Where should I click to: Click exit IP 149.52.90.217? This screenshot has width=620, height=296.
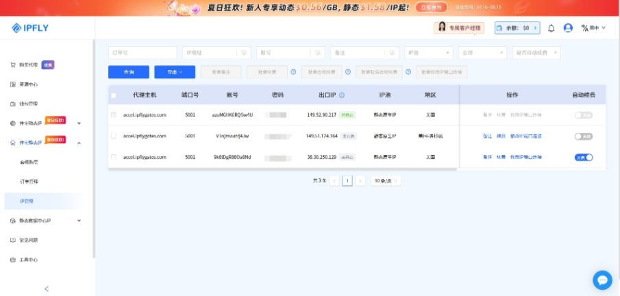(x=321, y=114)
